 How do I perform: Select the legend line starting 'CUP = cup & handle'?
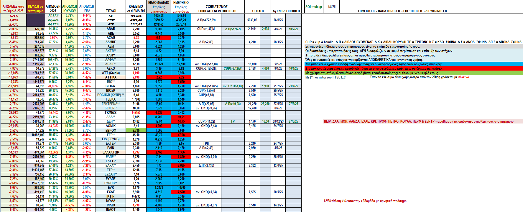pyautogui.click(x=413, y=42)
